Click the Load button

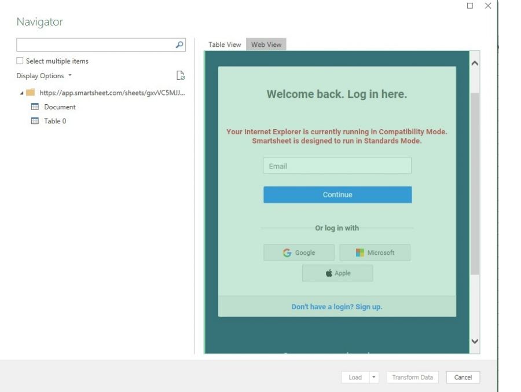tap(355, 377)
